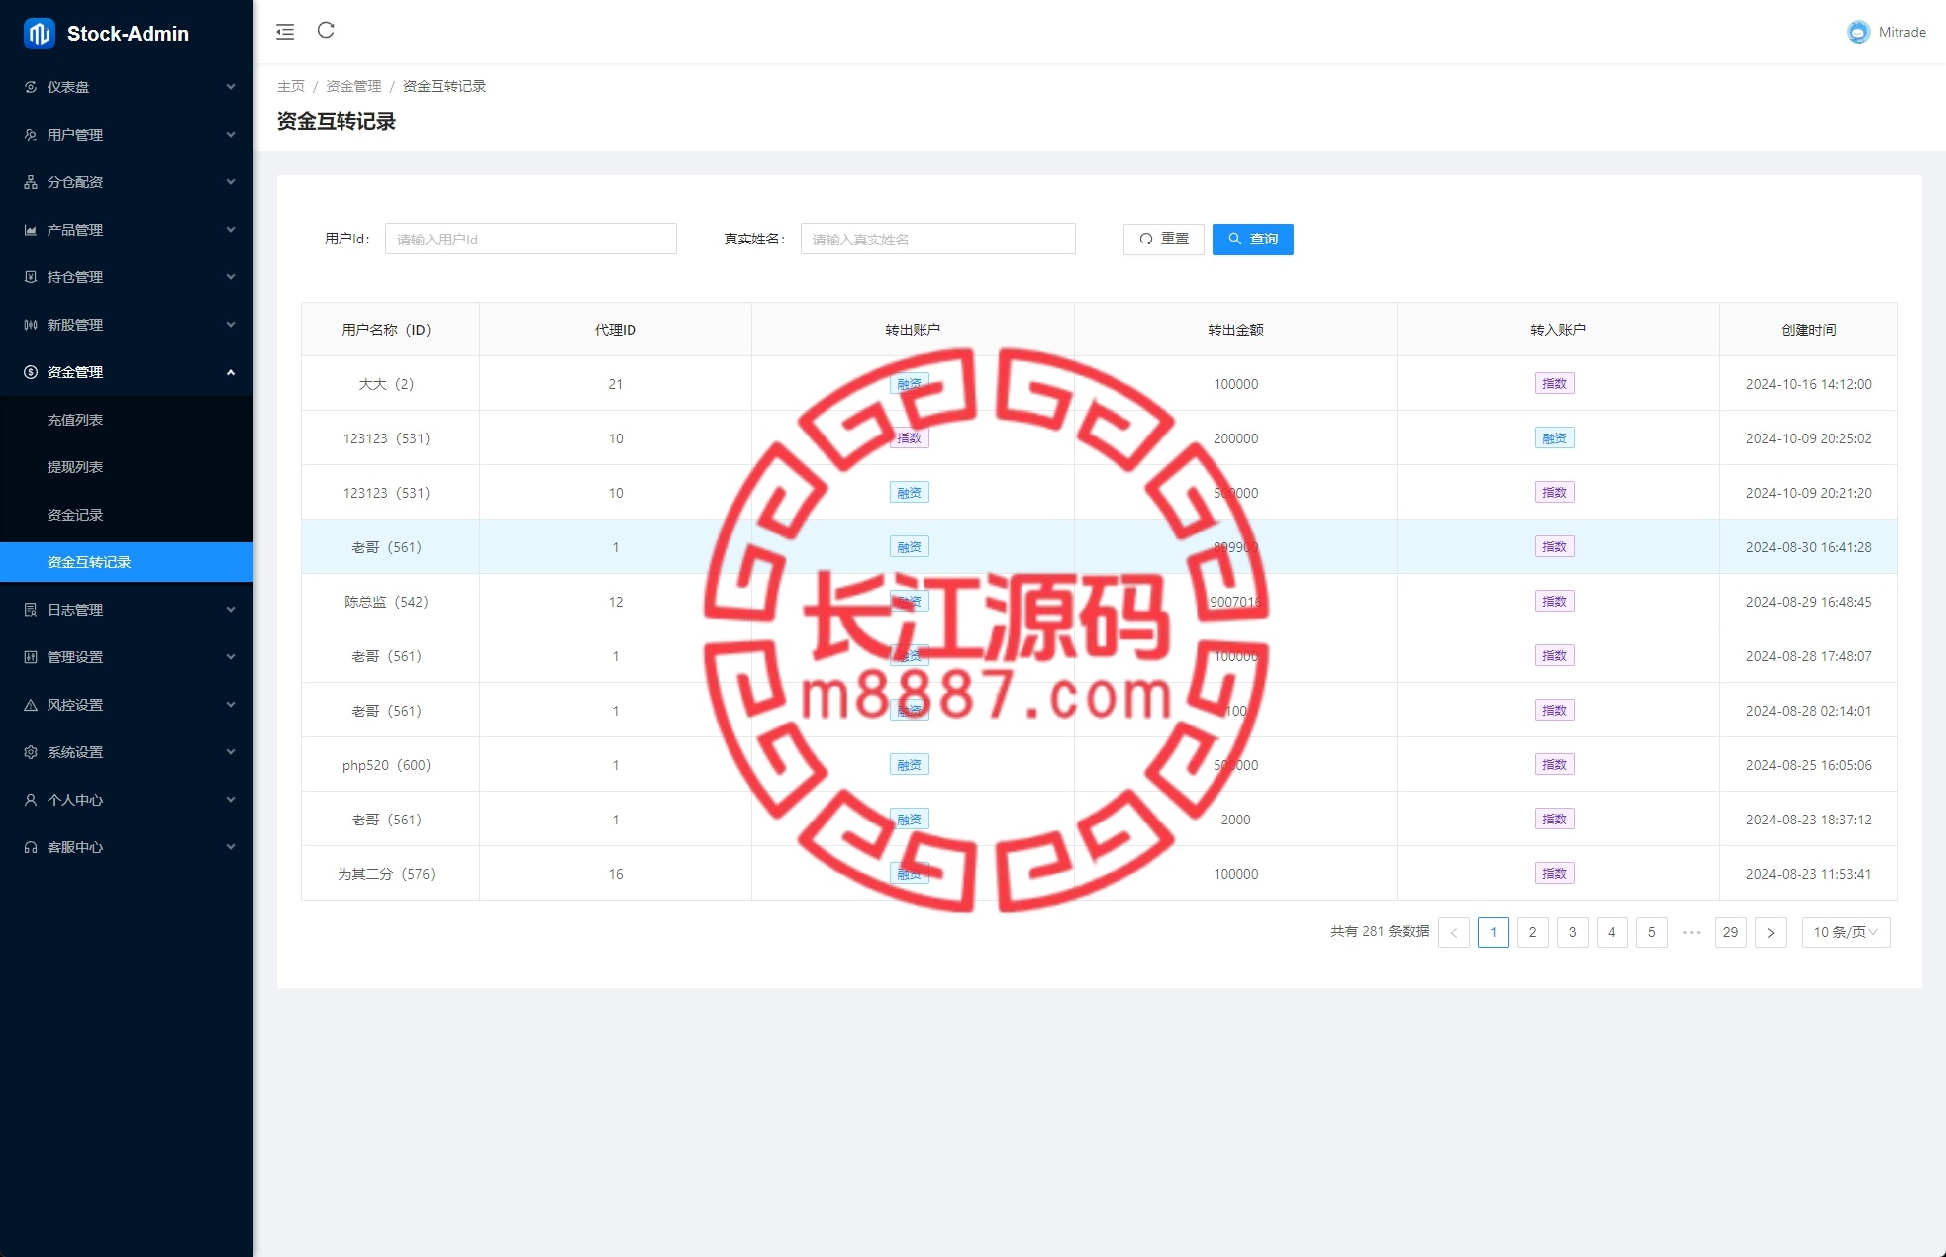Expand the 日志管理 menu chevron

point(231,610)
